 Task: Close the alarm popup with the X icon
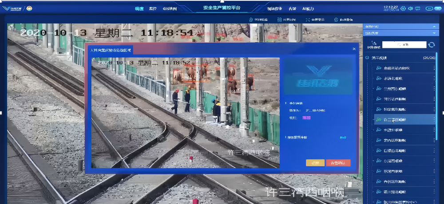pyautogui.click(x=354, y=49)
